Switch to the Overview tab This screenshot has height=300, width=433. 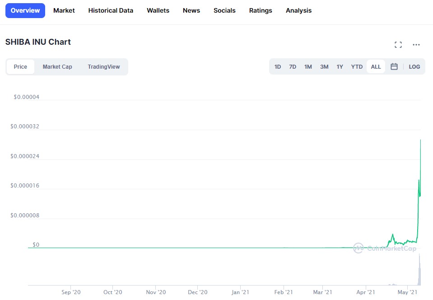click(x=25, y=10)
